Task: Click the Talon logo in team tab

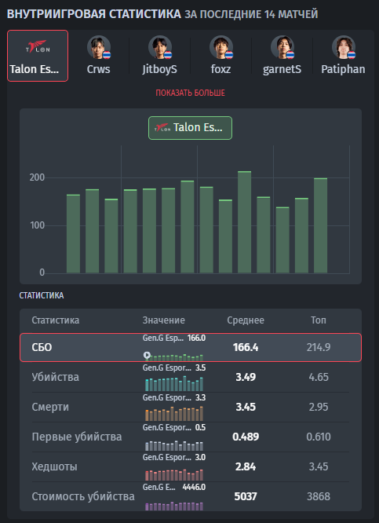Action: (36, 46)
